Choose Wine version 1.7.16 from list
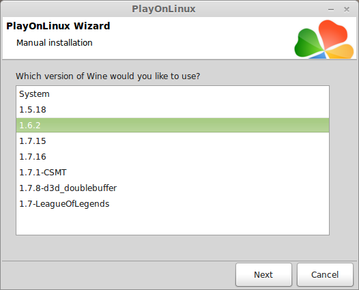The height and width of the screenshot is (290, 359). (x=173, y=157)
